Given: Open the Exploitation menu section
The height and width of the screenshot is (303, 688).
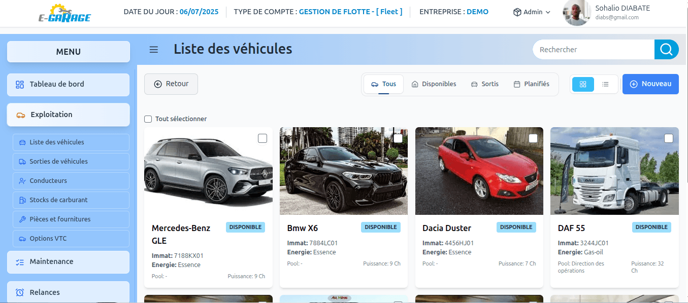Looking at the screenshot, I should 69,115.
